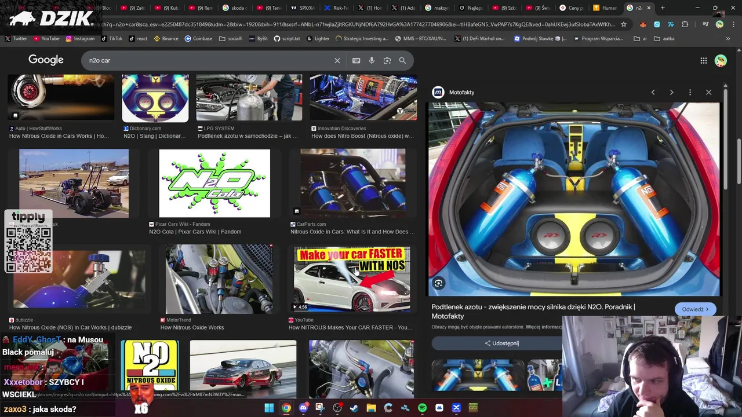The width and height of the screenshot is (742, 417).
Task: Switch to the maksym browser tab
Action: [437, 8]
